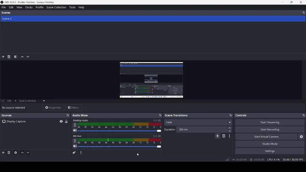Remove selected scene with trash icon
Screen dimensions: 306x172
(x=9, y=57)
